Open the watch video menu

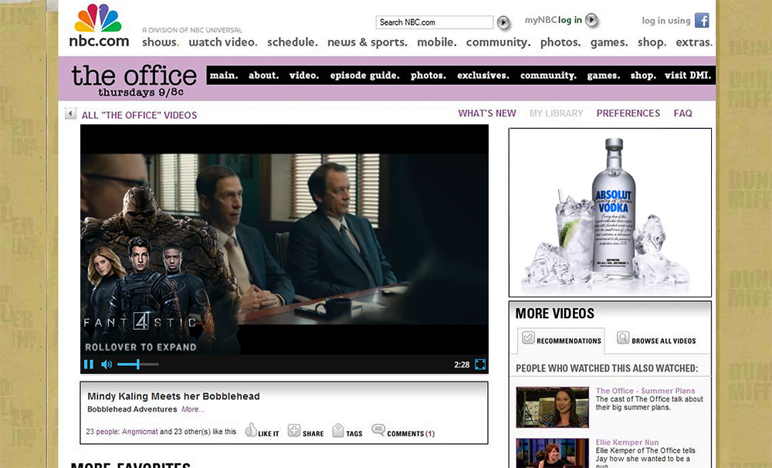(223, 42)
